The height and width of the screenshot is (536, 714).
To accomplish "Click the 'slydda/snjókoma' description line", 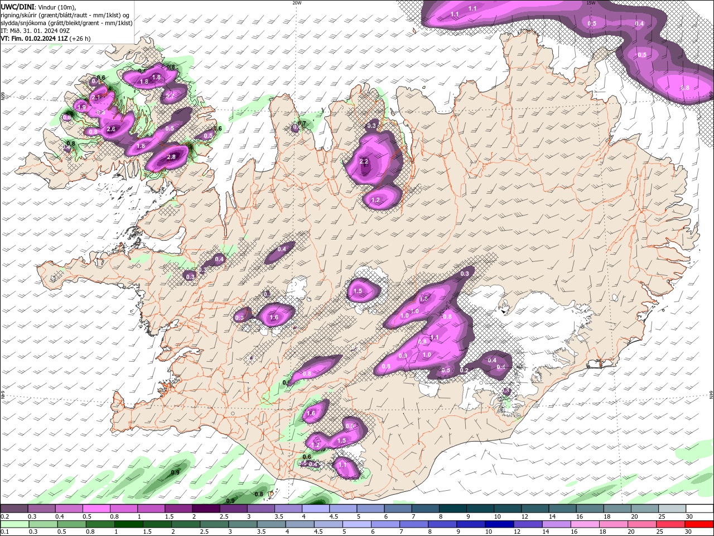I will click(x=66, y=23).
